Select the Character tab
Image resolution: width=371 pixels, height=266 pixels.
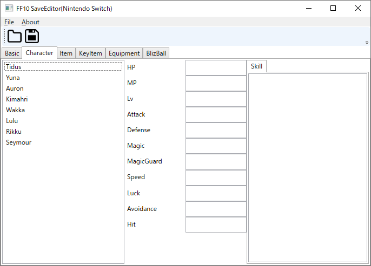(x=39, y=53)
